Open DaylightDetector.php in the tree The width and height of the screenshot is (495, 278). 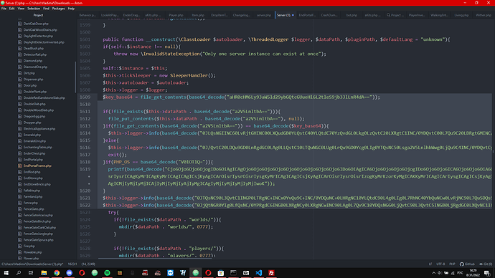(x=38, y=36)
